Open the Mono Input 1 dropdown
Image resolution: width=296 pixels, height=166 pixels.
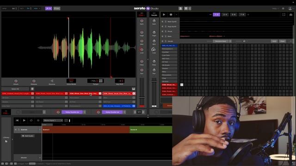53,120
